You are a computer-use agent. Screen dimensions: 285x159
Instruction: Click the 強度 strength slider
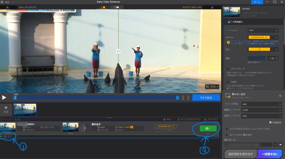[x=257, y=58]
